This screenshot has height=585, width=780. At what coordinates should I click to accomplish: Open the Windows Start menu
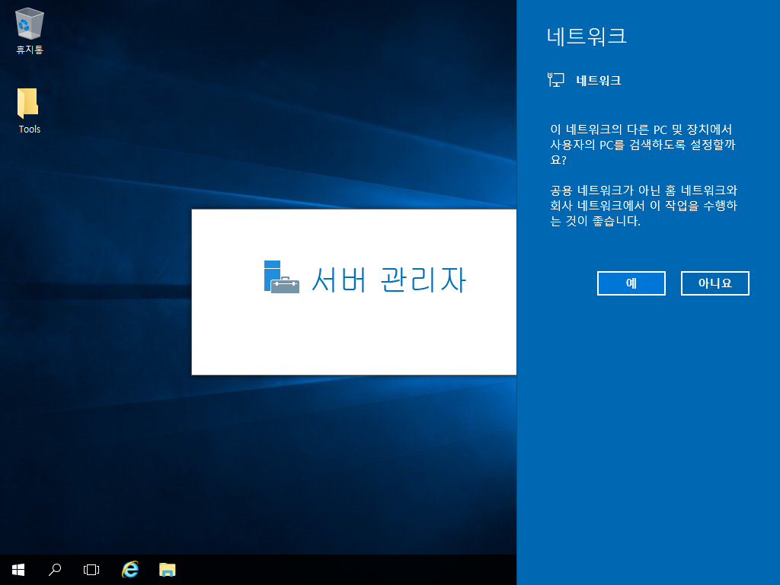coord(18,570)
